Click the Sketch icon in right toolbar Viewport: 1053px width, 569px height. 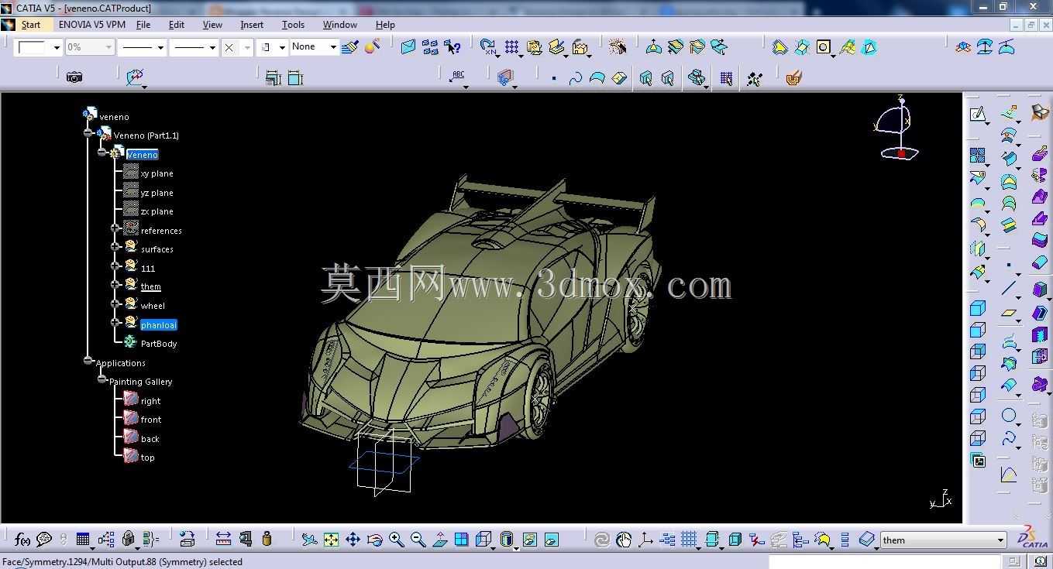(978, 115)
